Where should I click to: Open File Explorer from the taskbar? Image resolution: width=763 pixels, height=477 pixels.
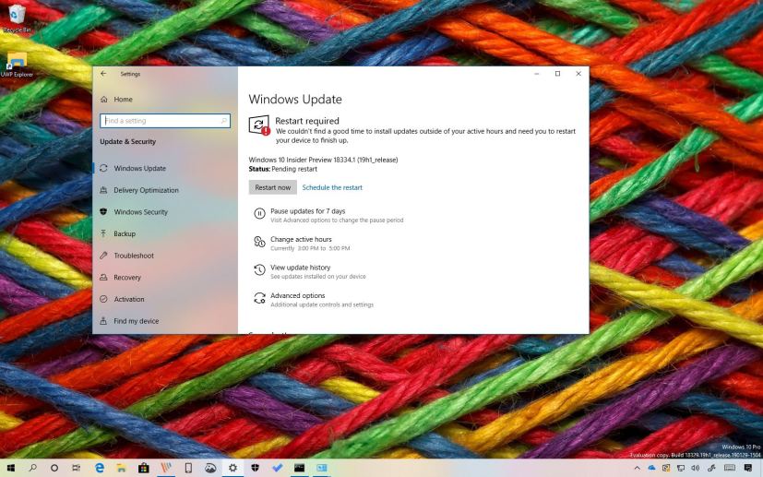coord(121,468)
